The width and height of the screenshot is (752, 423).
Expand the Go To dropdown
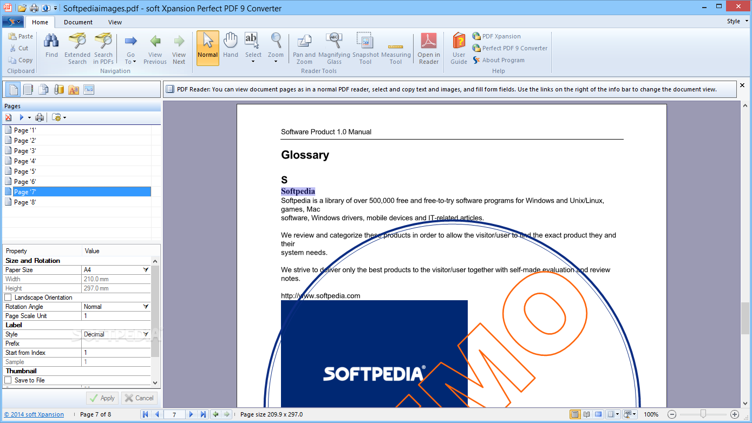point(130,58)
